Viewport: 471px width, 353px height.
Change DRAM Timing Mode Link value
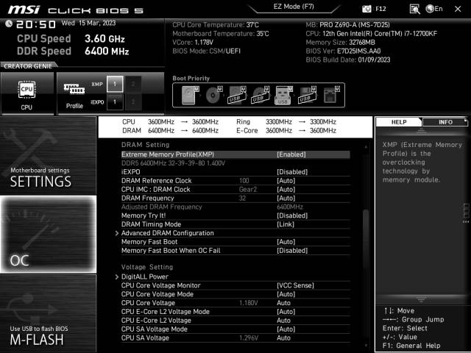tap(286, 224)
